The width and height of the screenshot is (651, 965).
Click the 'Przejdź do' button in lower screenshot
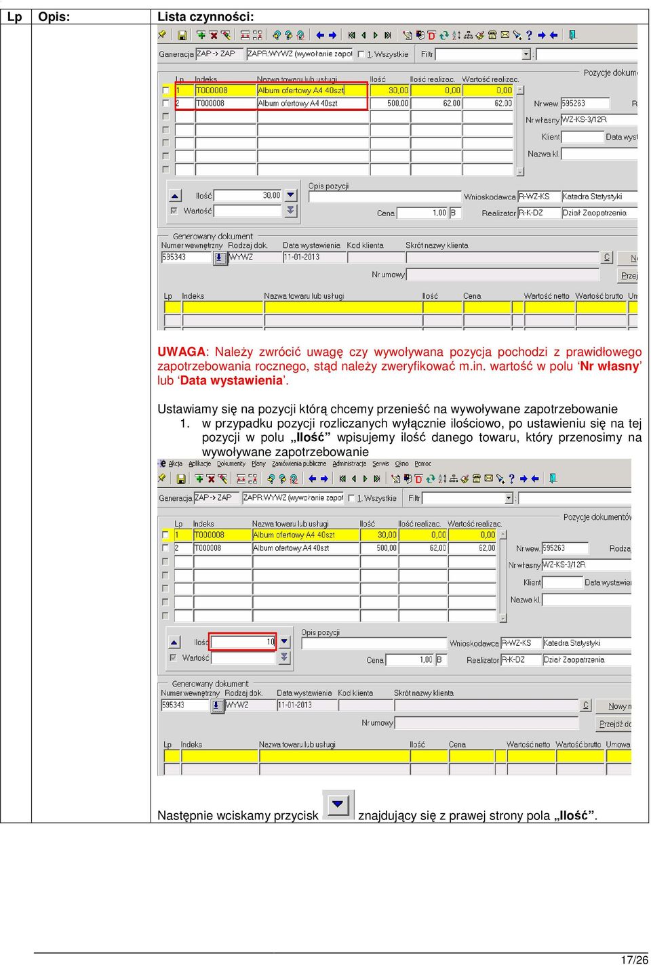click(614, 724)
